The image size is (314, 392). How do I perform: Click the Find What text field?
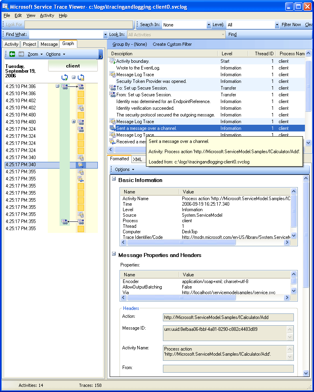[x=66, y=35]
